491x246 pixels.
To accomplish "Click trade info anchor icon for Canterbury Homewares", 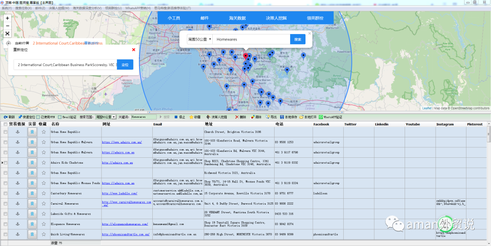I will (18, 193).
